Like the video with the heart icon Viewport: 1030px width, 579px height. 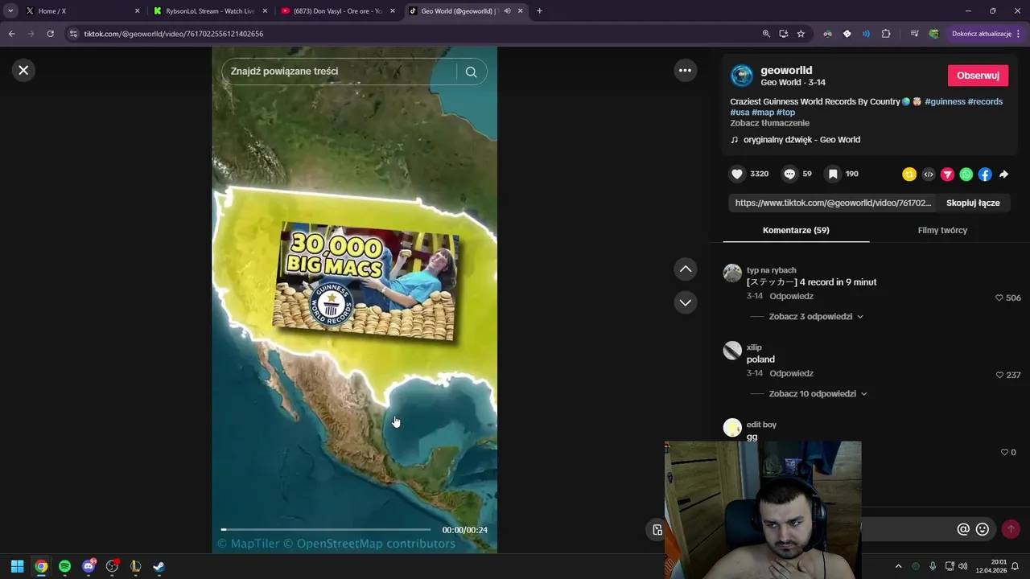(x=737, y=174)
